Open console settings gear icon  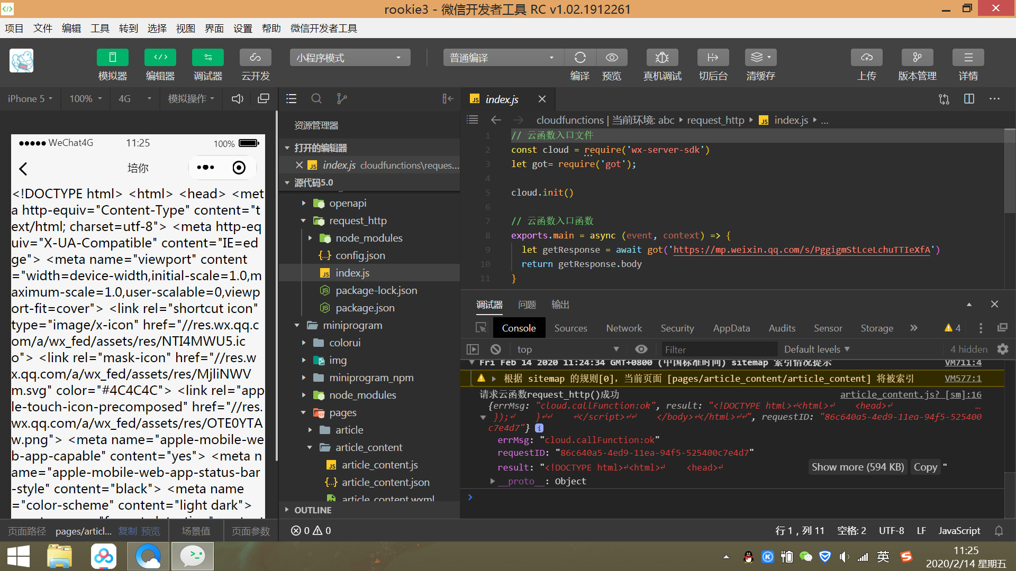(1002, 349)
